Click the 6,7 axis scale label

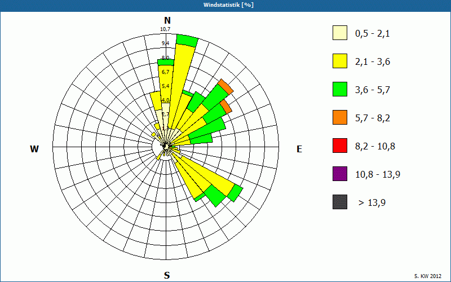point(165,72)
